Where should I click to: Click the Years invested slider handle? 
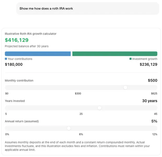click(100, 108)
